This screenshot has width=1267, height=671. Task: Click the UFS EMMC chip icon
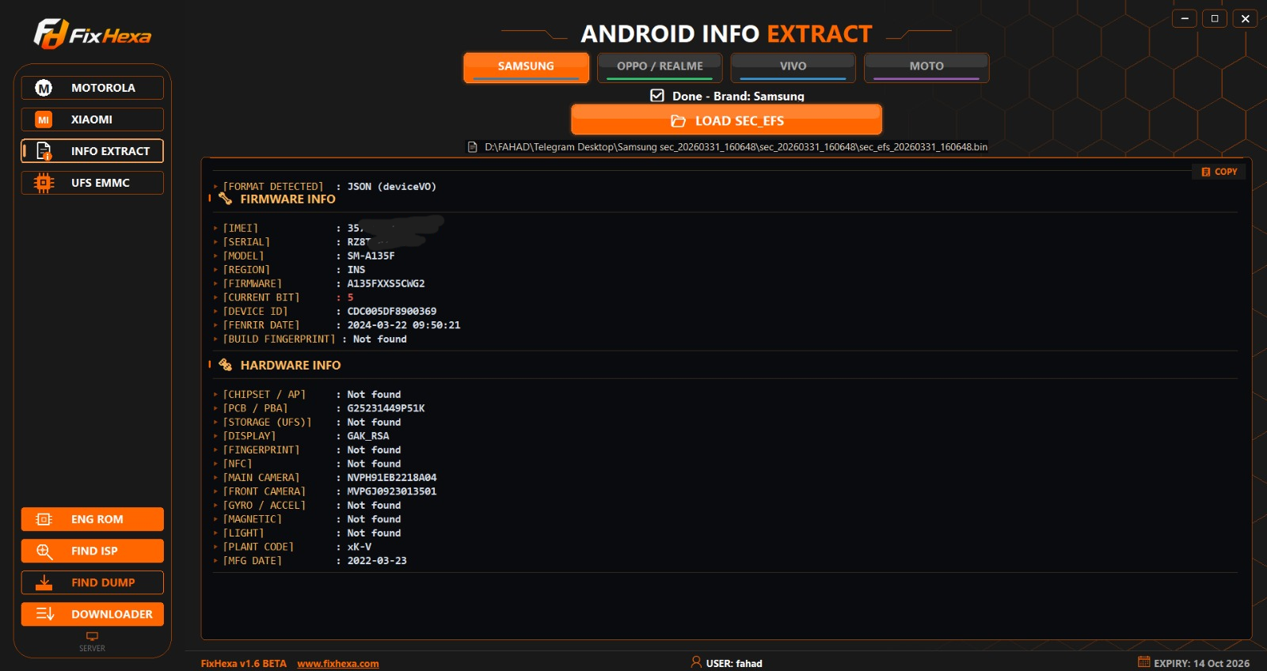pos(44,183)
